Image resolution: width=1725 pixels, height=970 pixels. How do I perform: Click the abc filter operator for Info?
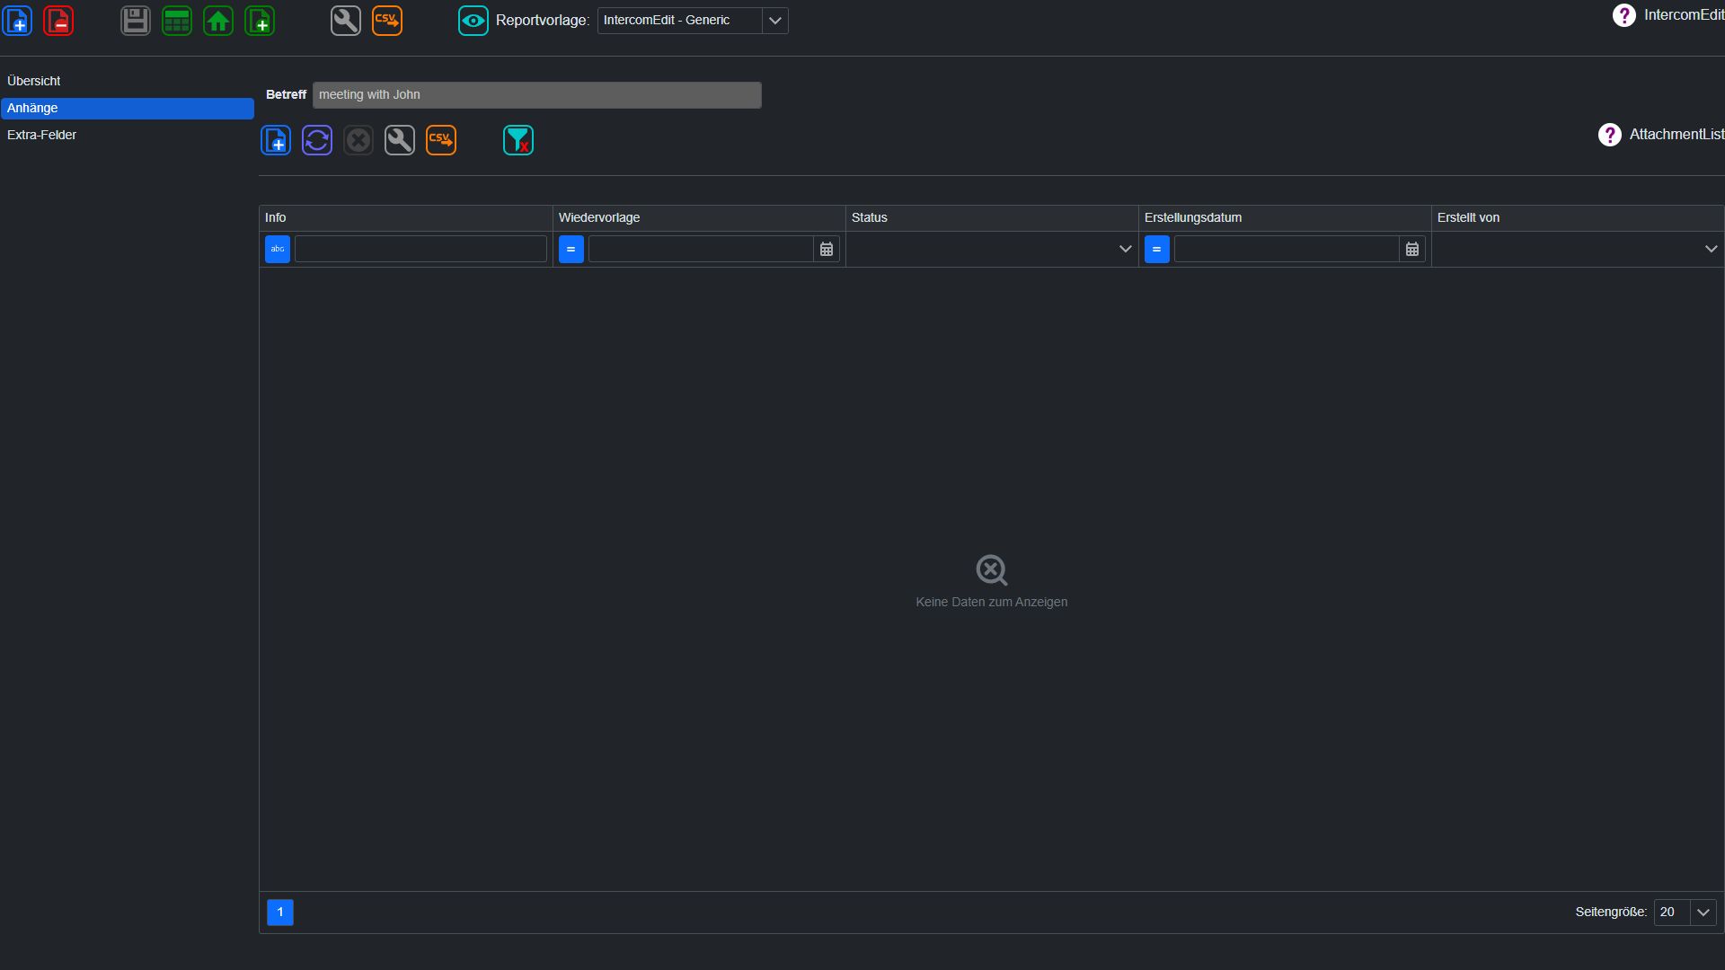278,249
